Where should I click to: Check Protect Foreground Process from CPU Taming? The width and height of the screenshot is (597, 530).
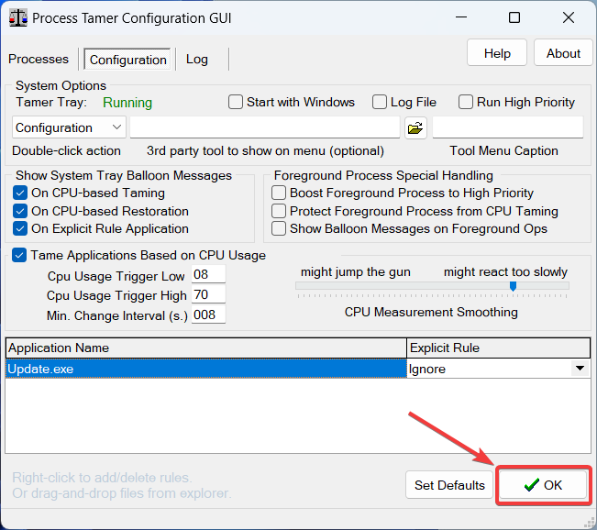tap(279, 211)
